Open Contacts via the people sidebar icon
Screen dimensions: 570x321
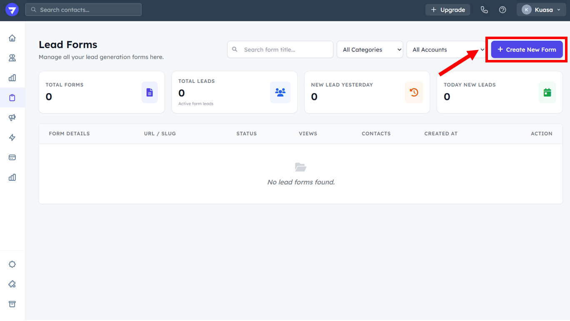tap(12, 58)
